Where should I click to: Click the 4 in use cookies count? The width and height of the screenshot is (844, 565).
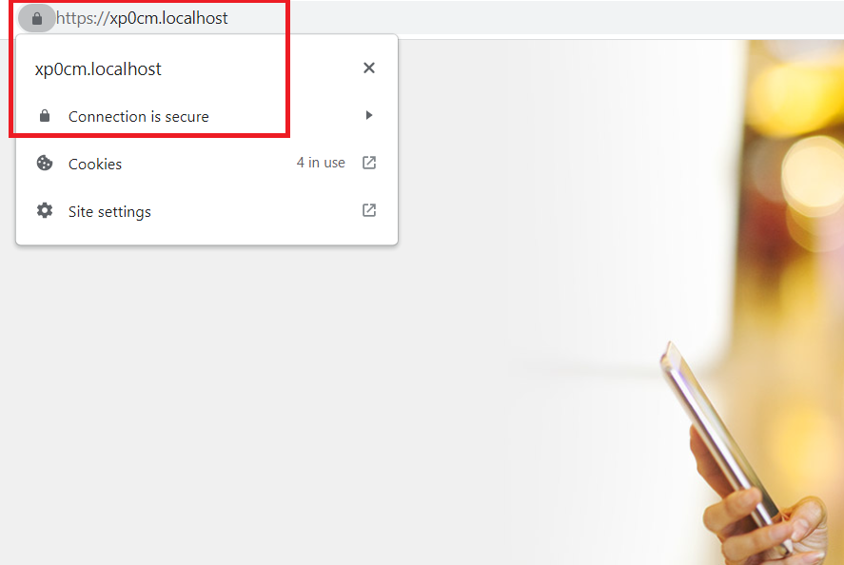point(321,163)
